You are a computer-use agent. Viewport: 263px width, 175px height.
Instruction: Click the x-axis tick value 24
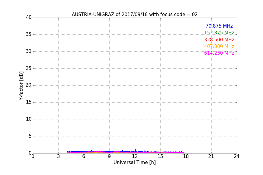(x=237, y=156)
